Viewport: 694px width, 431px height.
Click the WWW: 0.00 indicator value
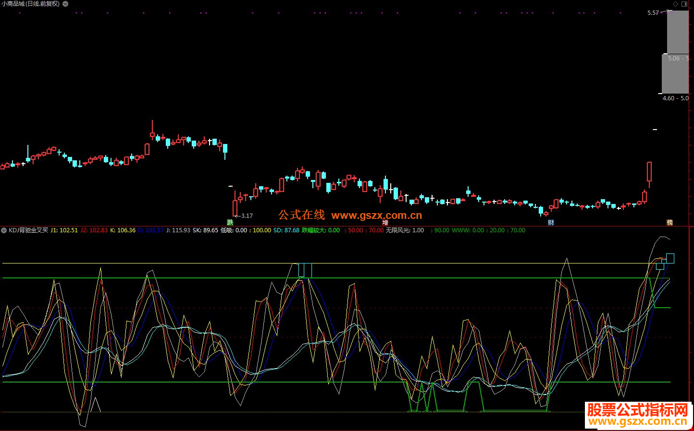point(468,230)
